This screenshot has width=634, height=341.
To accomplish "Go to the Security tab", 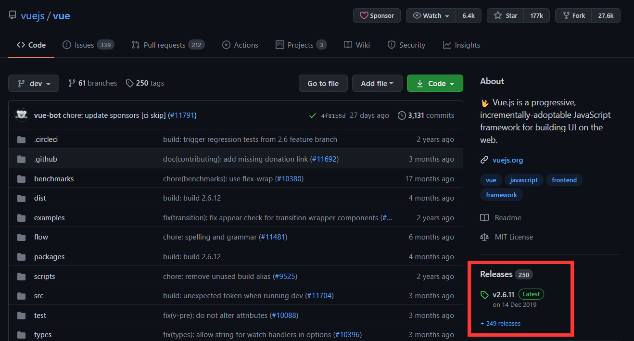I will 406,45.
